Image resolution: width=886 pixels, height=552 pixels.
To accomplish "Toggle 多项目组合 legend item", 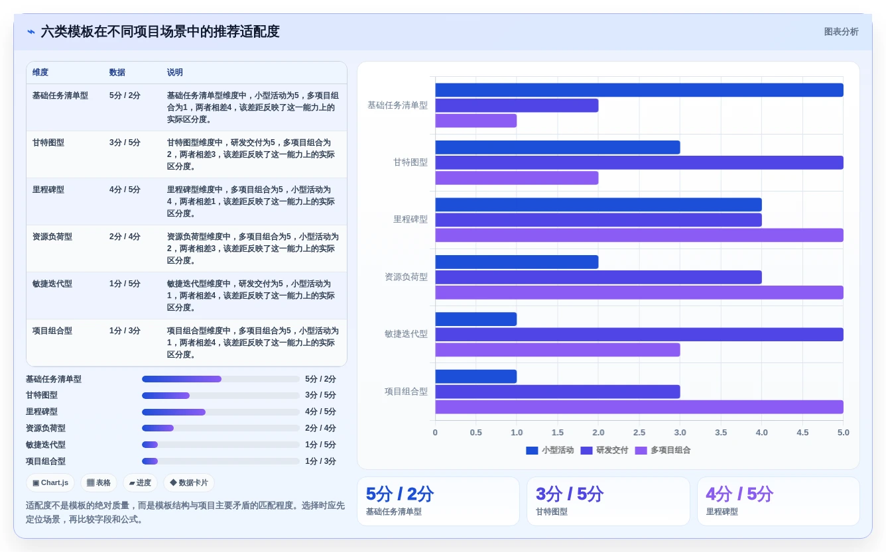I will (x=663, y=450).
